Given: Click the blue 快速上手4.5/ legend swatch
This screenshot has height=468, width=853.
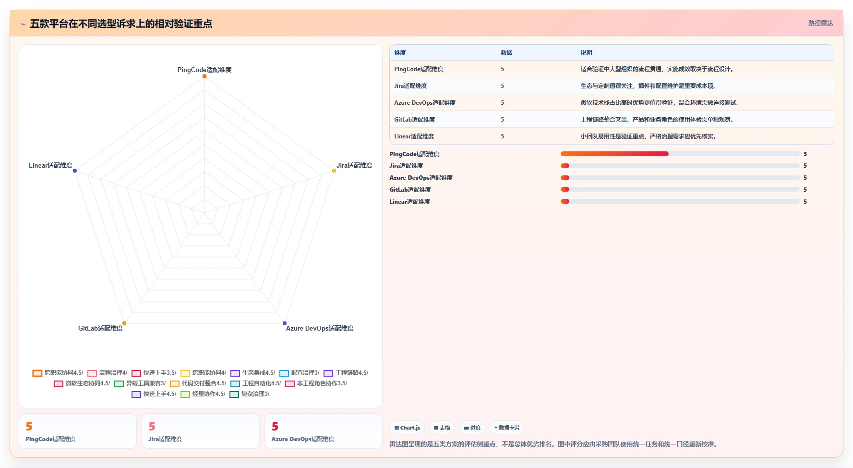Looking at the screenshot, I should [136, 394].
